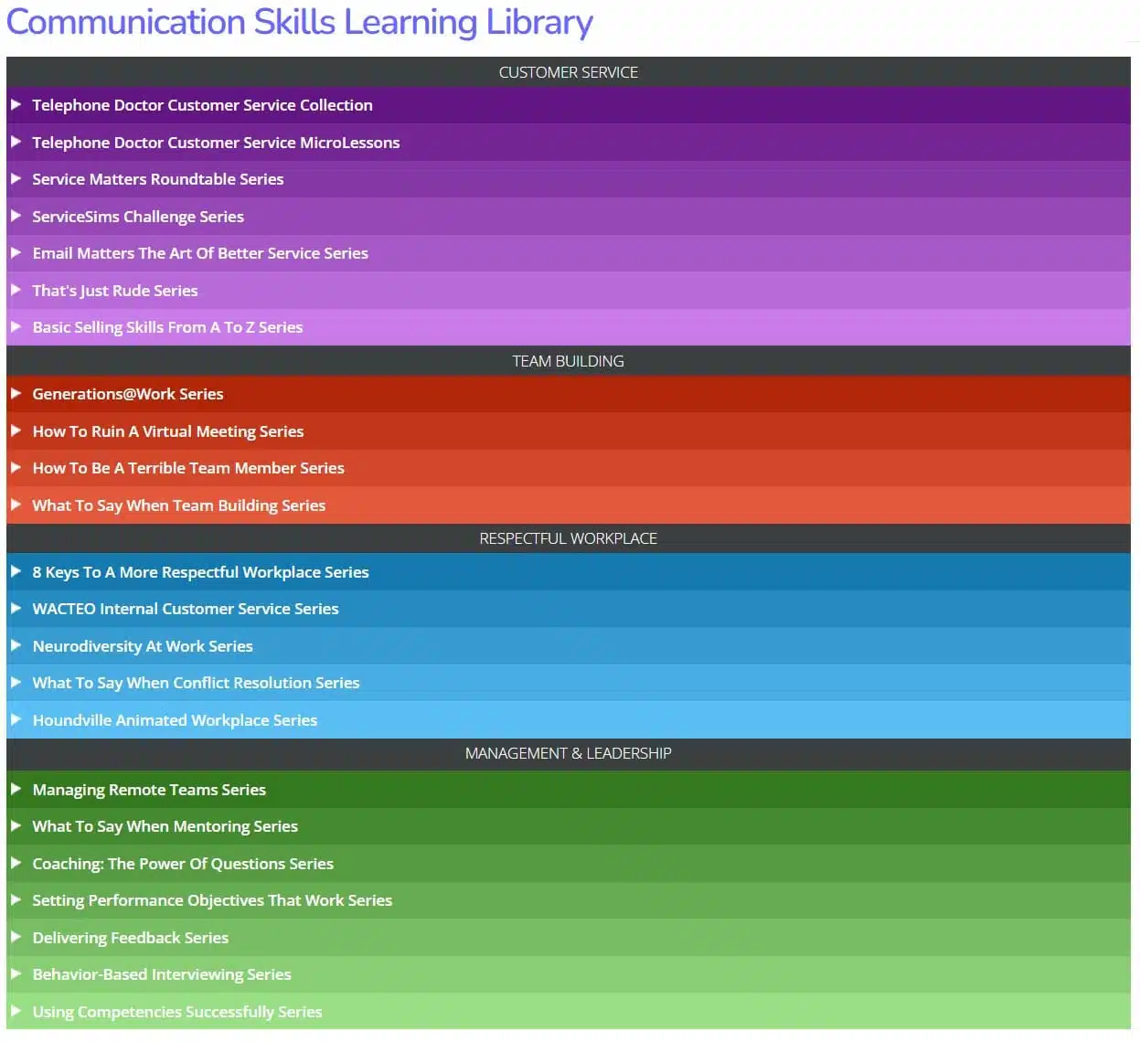Open Email Matters The Art Of Better Service Series
Viewport: 1140px width, 1042px height.
200,253
